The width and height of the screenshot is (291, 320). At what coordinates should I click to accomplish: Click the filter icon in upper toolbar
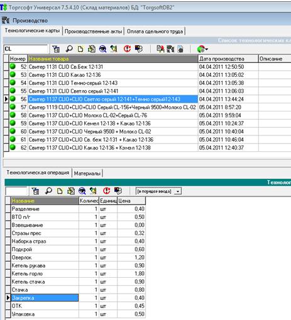coord(56,49)
